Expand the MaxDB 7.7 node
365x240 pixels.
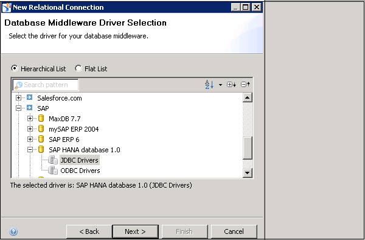pyautogui.click(x=30, y=118)
